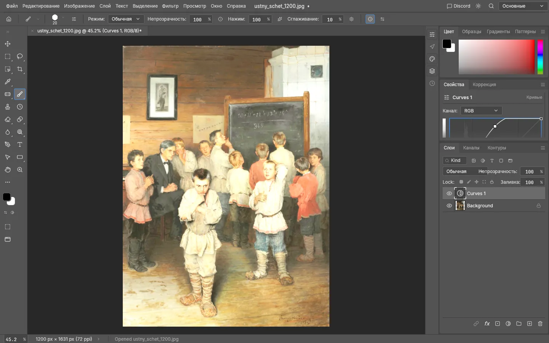Click the Discord button
The width and height of the screenshot is (549, 343).
(459, 6)
